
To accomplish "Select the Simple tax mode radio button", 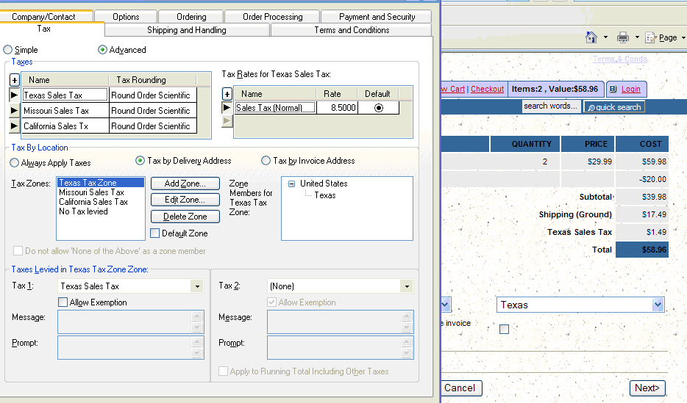I will (x=8, y=50).
